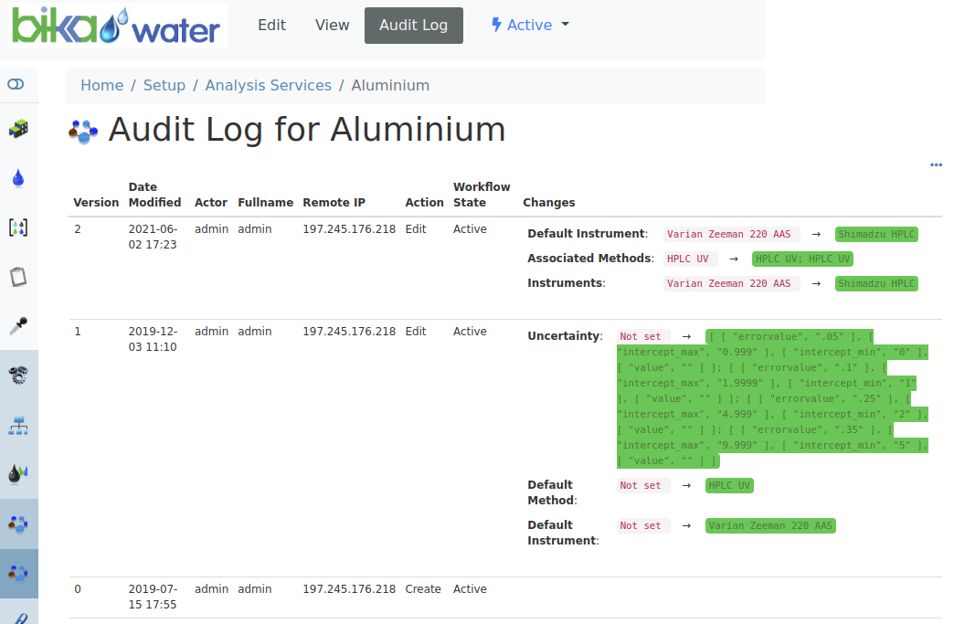Screen dimensions: 954x624
Task: Switch to the View tab
Action: [332, 25]
